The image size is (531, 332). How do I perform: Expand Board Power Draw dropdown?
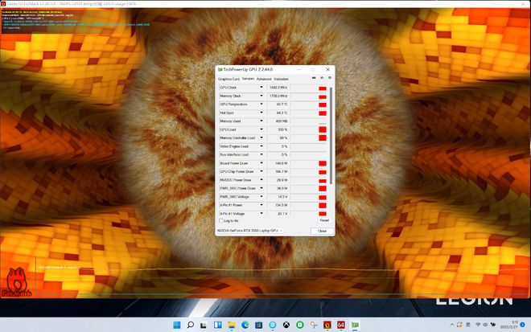[x=261, y=163]
